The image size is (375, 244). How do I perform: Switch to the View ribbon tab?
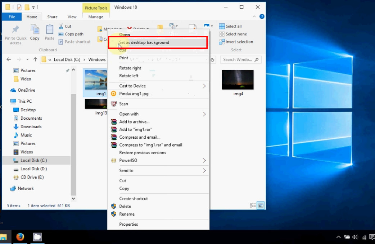coord(72,17)
